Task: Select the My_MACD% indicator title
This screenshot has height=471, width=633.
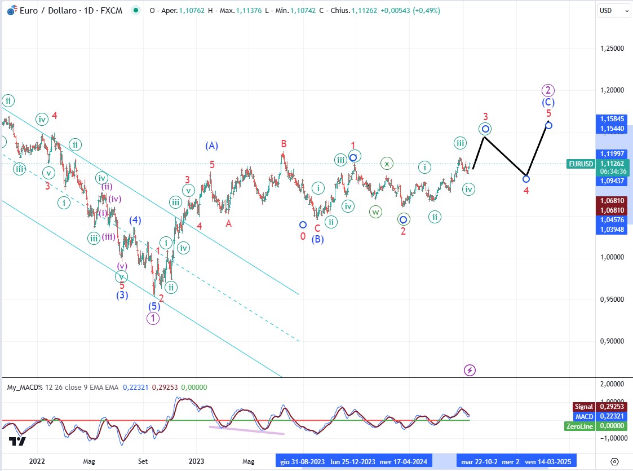Action: pos(25,387)
